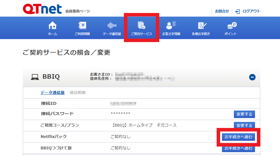Click the Netflixパック row label
The width and height of the screenshot is (280, 156).
pos(54,137)
